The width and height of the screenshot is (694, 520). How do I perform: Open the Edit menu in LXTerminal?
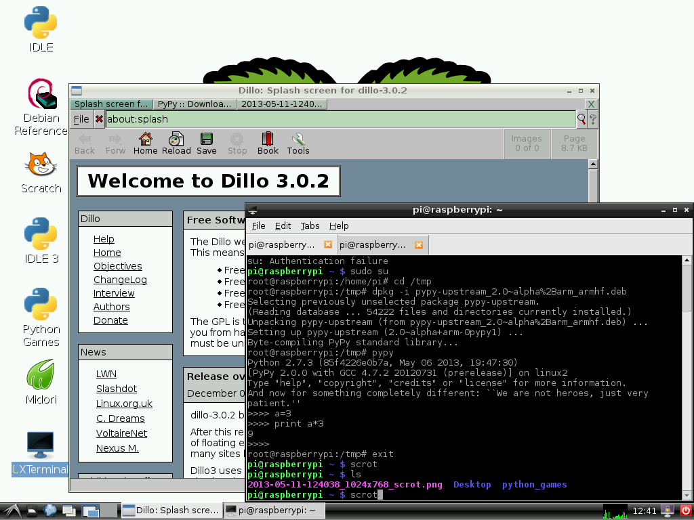[x=283, y=225]
